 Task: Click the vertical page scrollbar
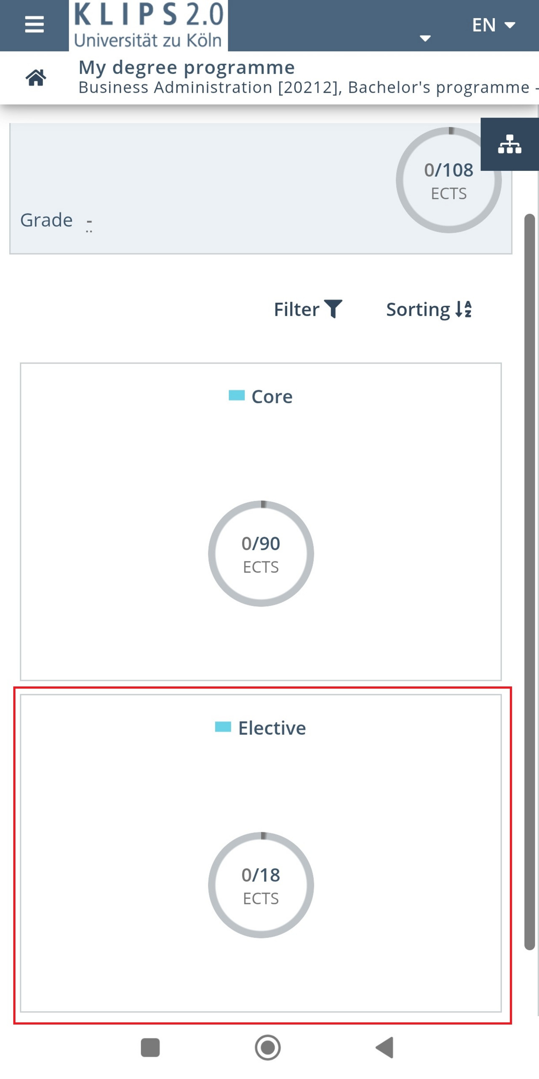coord(530,582)
